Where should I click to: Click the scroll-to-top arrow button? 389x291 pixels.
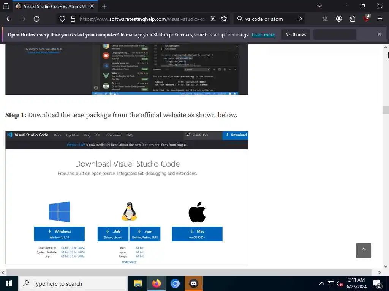pos(364,250)
